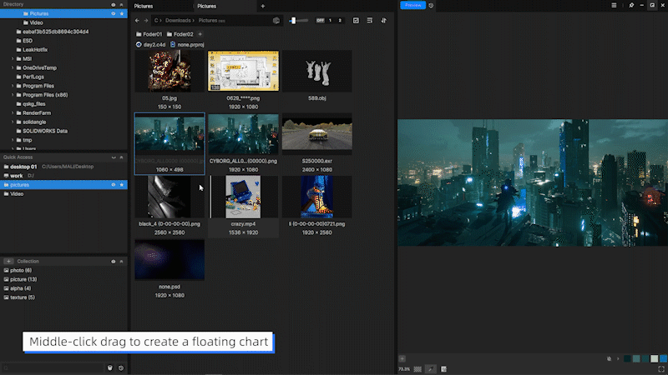Expand the Program Files folder node
The image size is (668, 375).
coord(13,86)
